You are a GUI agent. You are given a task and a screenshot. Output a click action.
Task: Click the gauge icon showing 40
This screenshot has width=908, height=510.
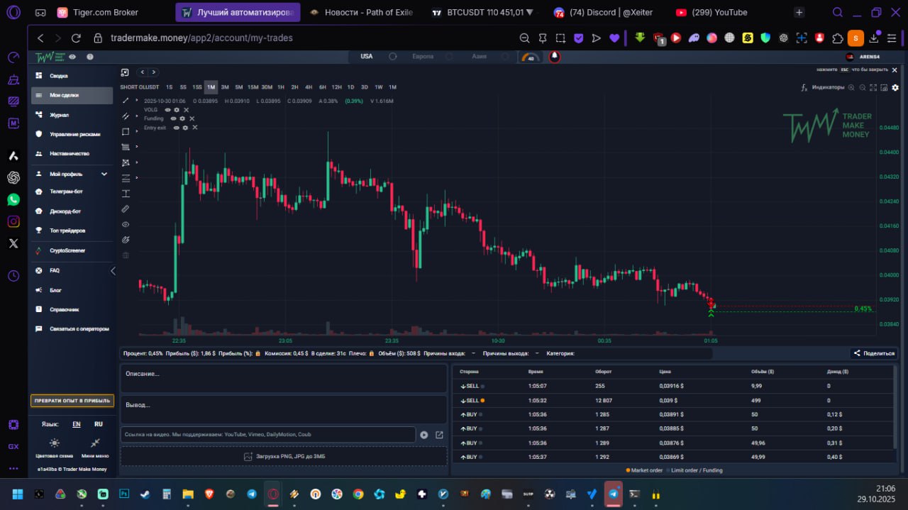[x=530, y=57]
